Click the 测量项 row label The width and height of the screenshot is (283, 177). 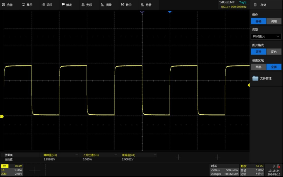(9, 155)
